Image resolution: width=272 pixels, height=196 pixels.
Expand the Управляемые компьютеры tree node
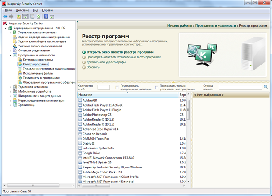point(10,33)
